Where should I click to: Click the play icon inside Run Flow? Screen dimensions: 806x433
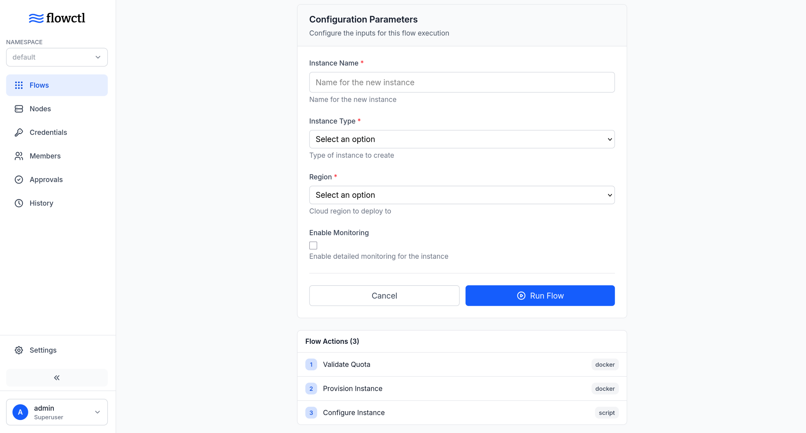[521, 295]
